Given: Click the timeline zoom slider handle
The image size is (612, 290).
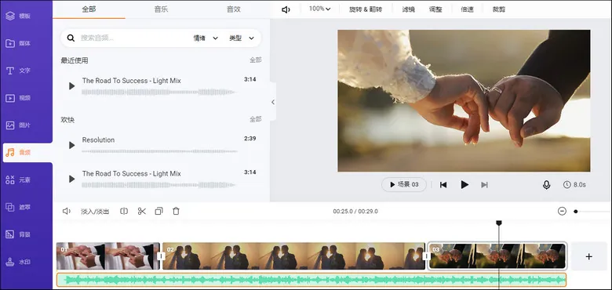Looking at the screenshot, I should coord(576,212).
